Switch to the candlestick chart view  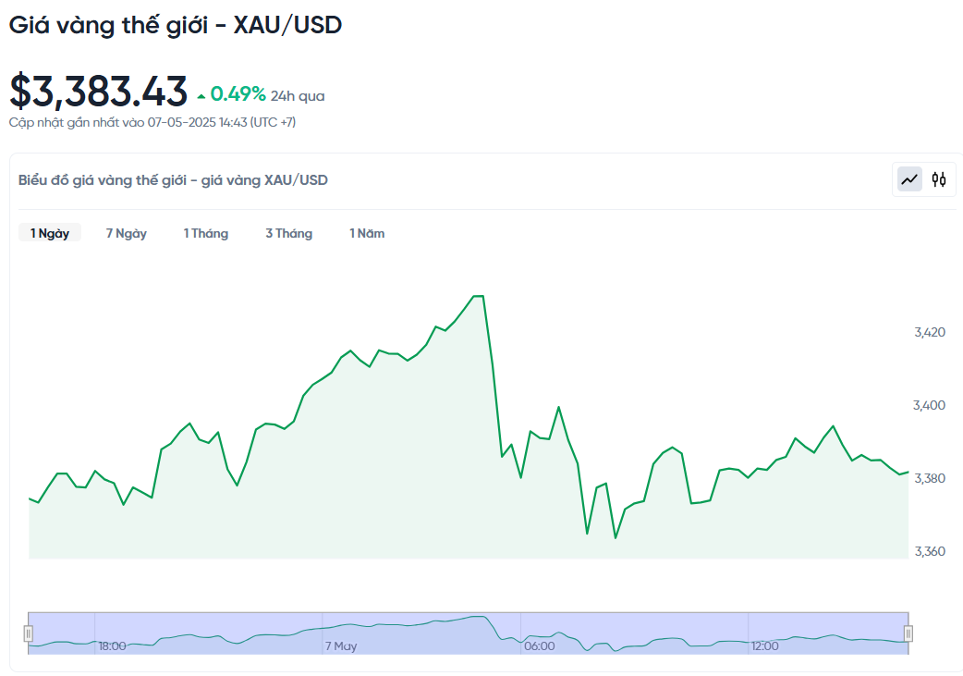coord(939,179)
